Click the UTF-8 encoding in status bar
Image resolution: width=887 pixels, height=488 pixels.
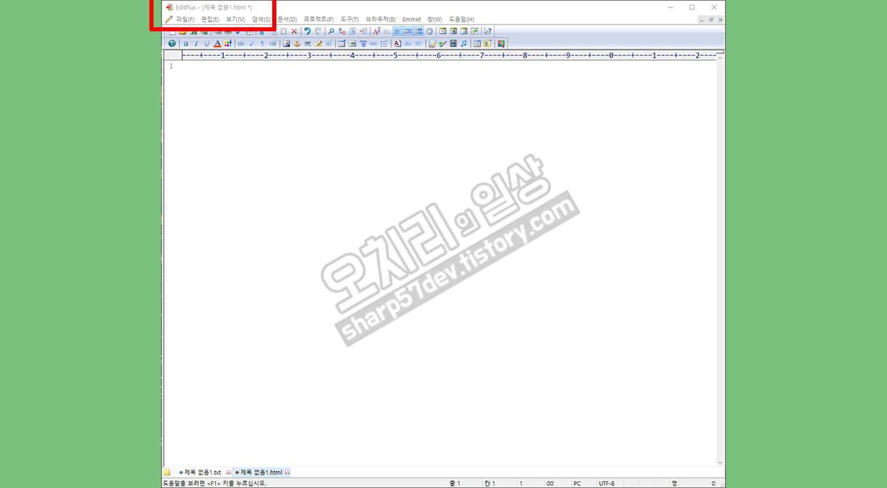tap(607, 483)
